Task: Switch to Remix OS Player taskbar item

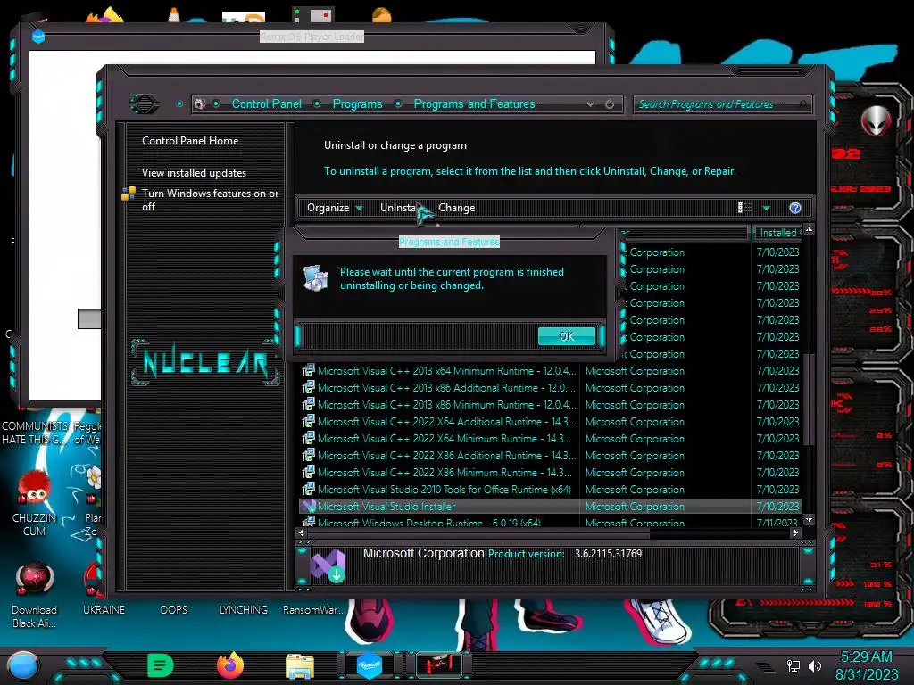Action: tap(369, 665)
